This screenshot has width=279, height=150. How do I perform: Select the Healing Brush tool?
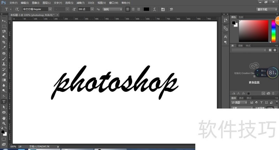pos(4,54)
